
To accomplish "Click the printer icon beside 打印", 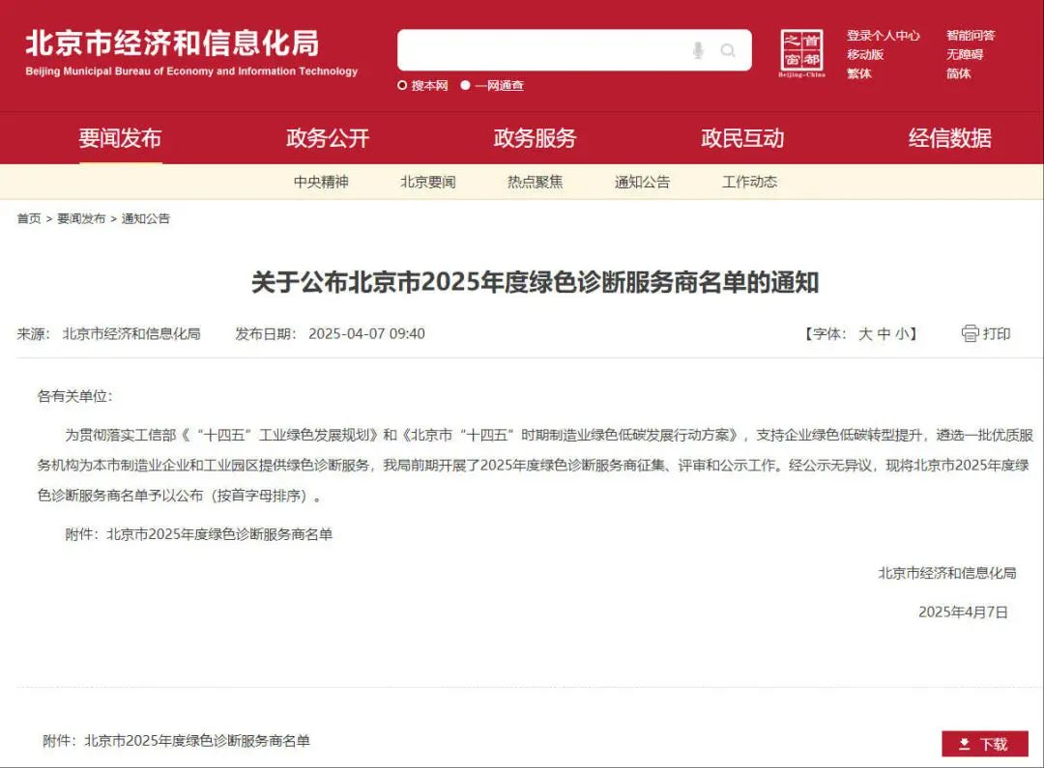I will tap(970, 333).
